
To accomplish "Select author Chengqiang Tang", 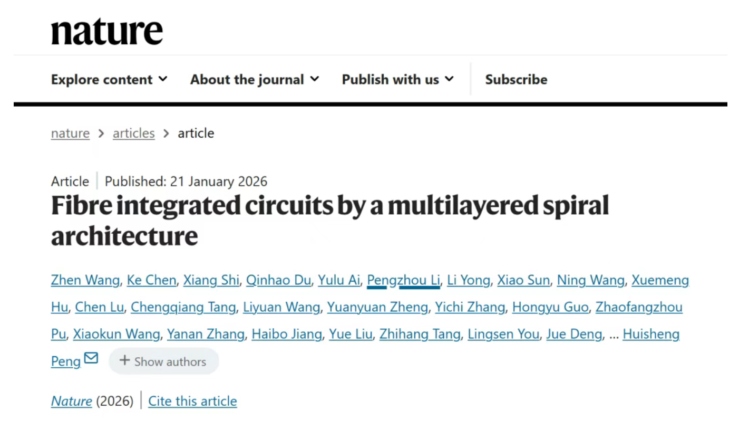I will click(x=183, y=307).
